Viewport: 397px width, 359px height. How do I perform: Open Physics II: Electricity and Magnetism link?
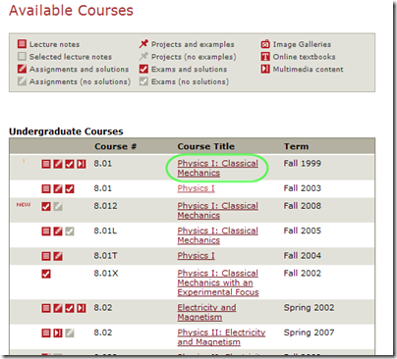pos(221,337)
